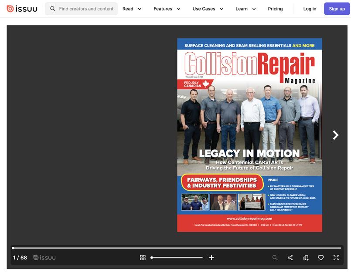The height and width of the screenshot is (272, 351).
Task: Expand the chevron next to Learn
Action: (x=254, y=9)
